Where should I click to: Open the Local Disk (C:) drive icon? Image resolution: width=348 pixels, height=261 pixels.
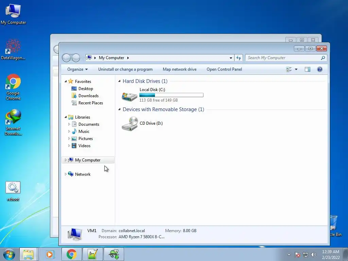[x=129, y=96]
